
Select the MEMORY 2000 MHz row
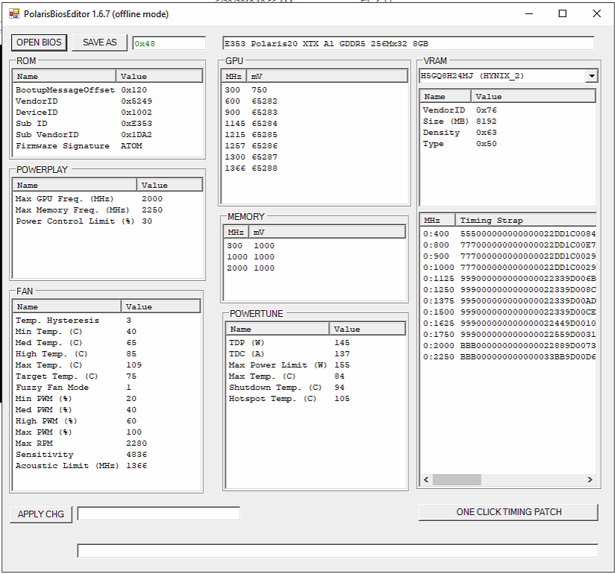(250, 268)
